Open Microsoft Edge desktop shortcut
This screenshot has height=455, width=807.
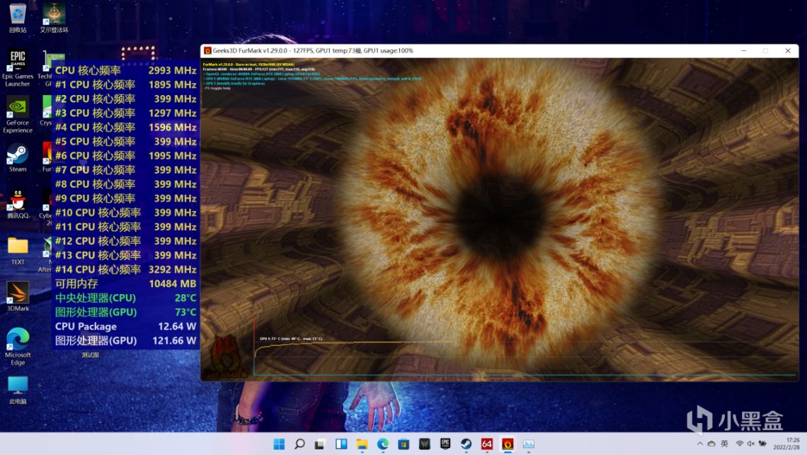pos(18,347)
